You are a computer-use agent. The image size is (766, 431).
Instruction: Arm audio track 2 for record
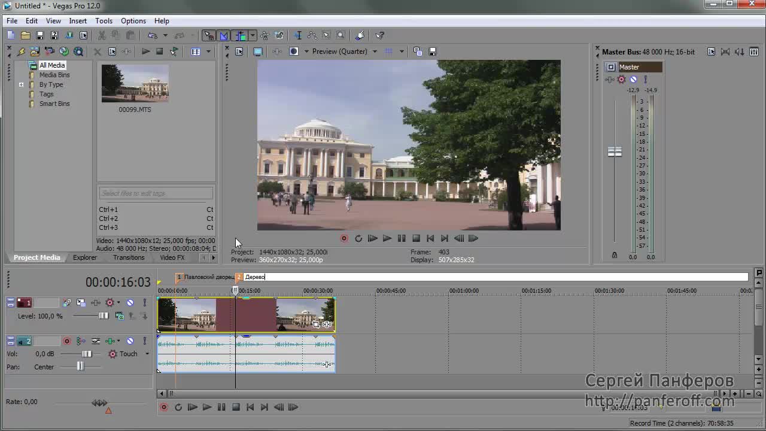pos(67,341)
